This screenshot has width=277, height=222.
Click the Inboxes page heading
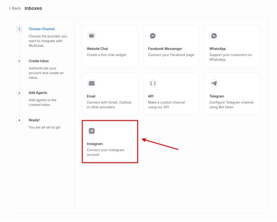[x=33, y=8]
